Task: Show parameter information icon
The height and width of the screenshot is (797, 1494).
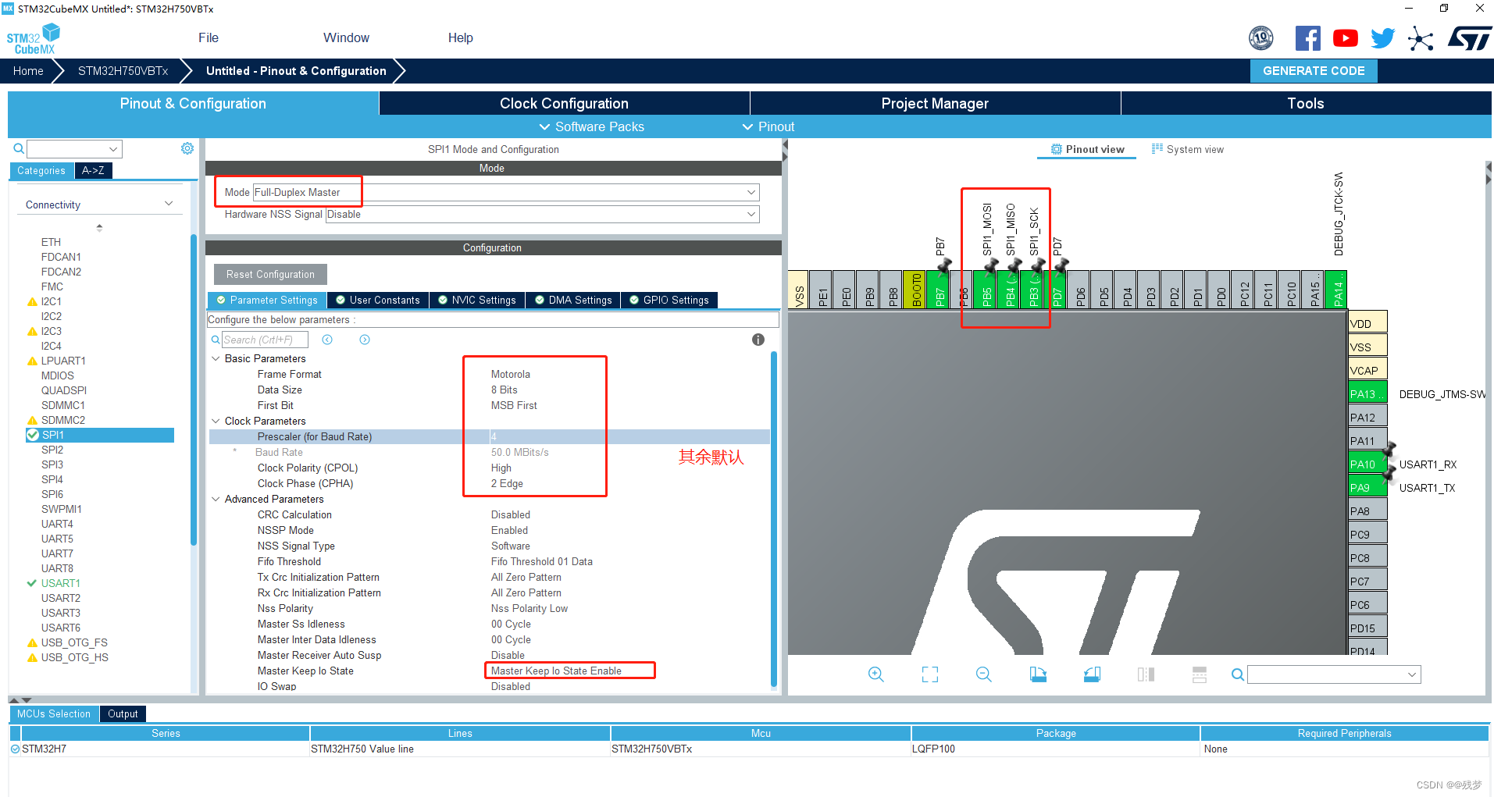Action: (x=758, y=340)
